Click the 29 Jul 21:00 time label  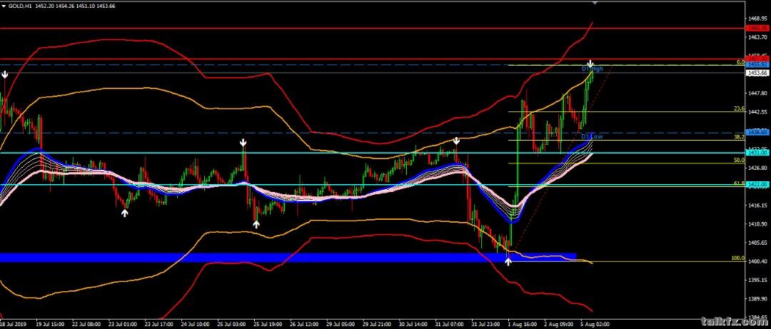pos(377,325)
